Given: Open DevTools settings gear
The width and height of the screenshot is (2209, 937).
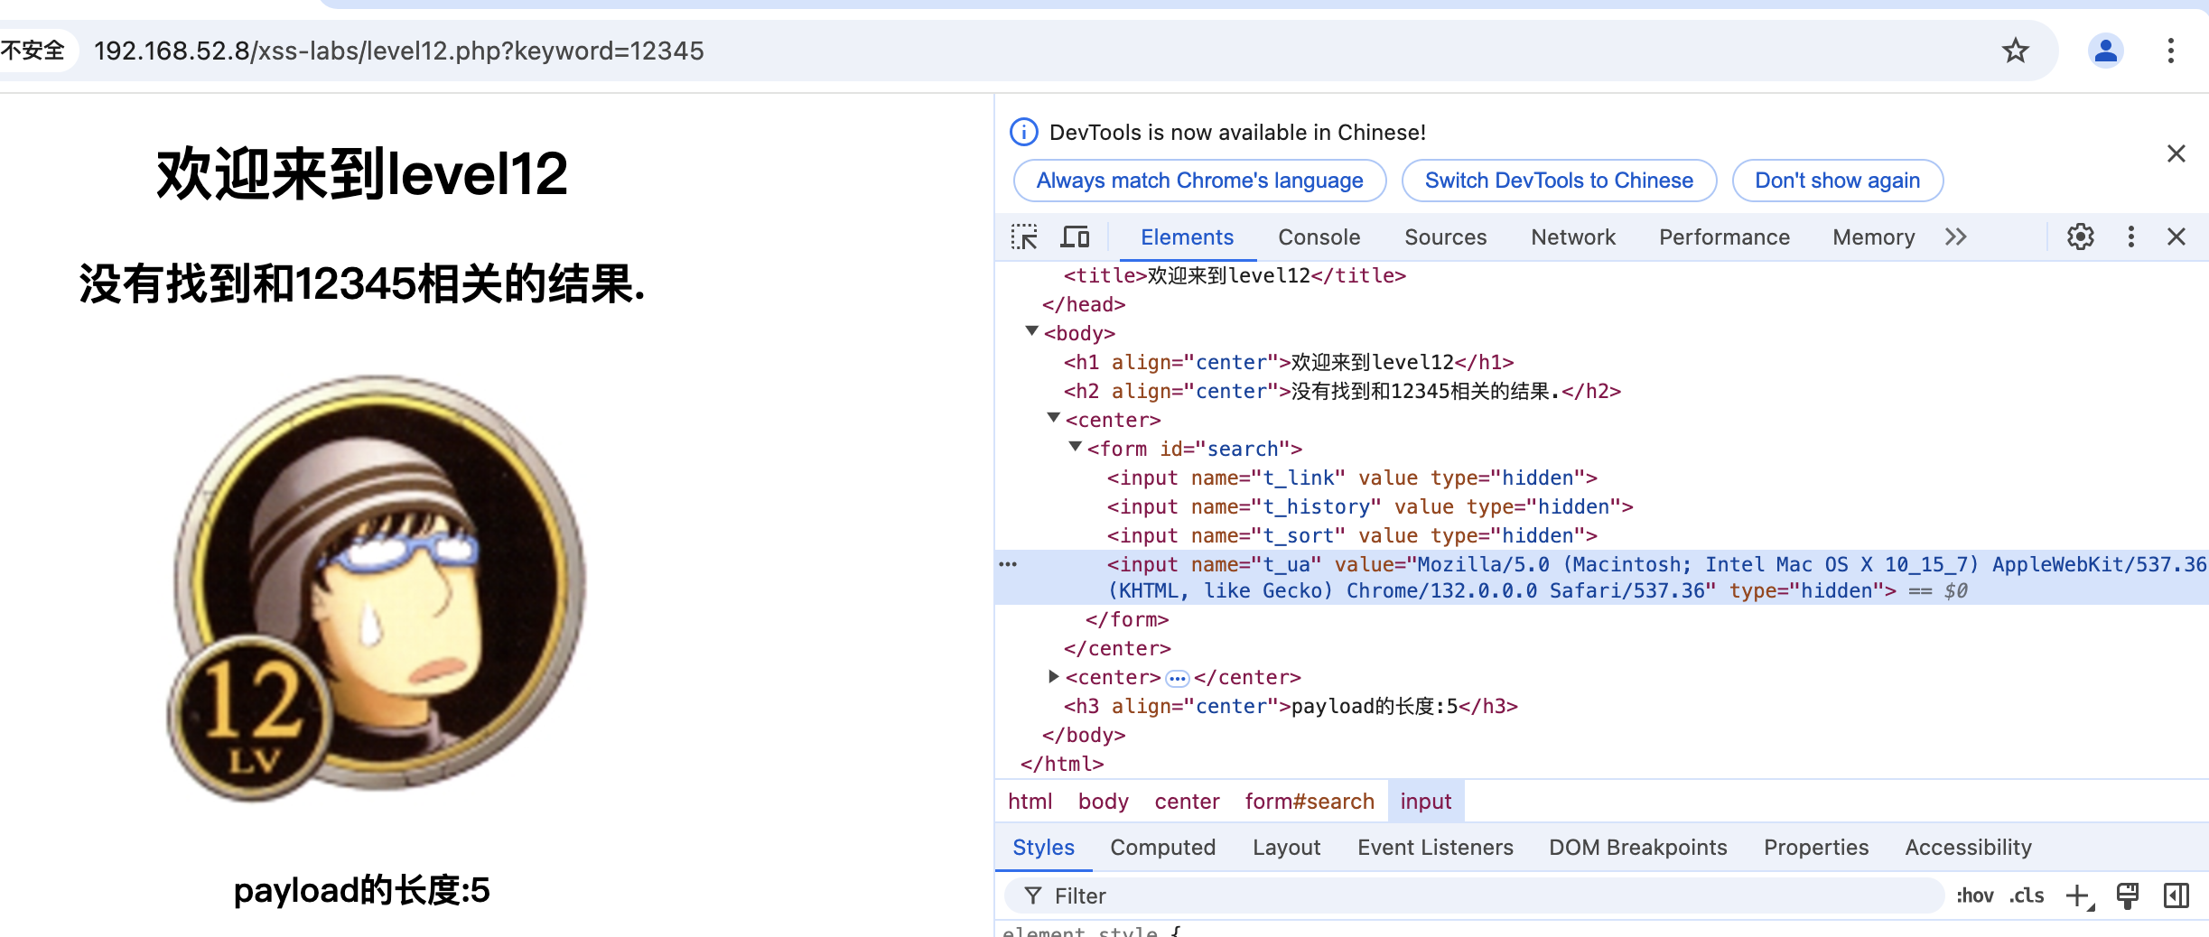Looking at the screenshot, I should [x=2080, y=237].
